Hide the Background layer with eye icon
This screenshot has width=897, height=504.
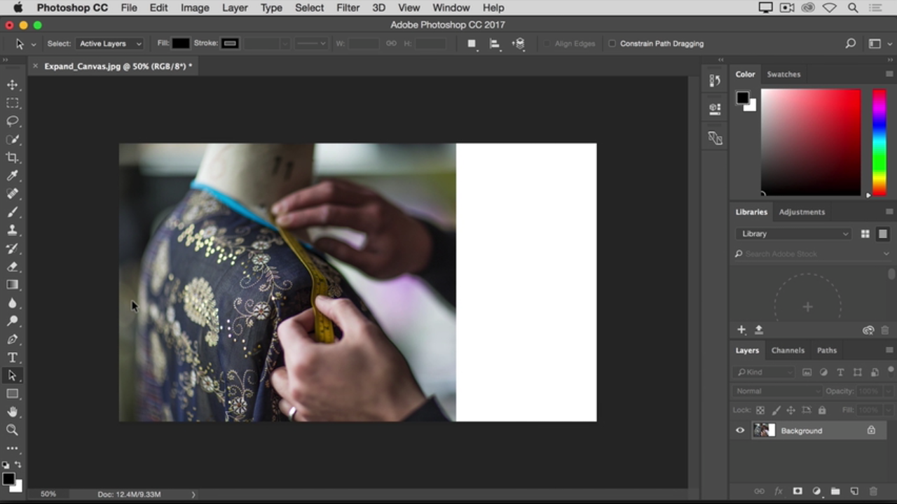pyautogui.click(x=740, y=430)
